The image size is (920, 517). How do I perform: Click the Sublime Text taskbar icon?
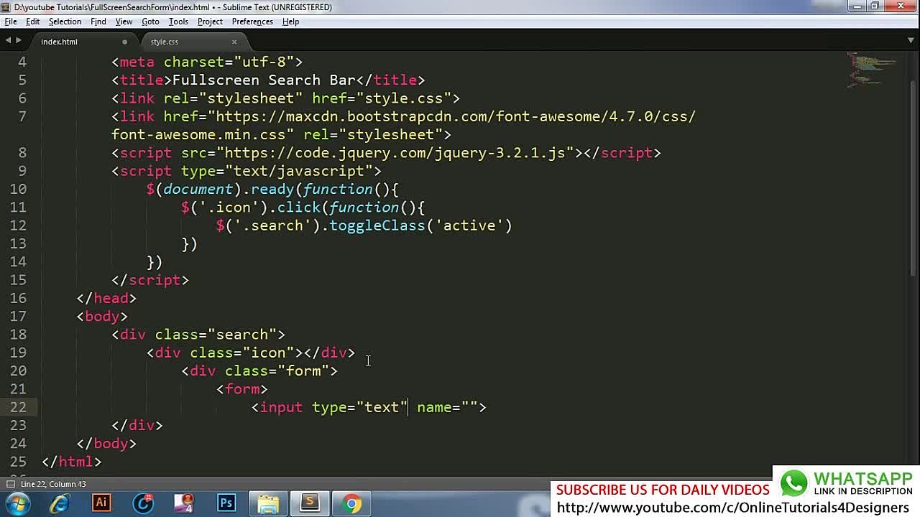[x=310, y=503]
